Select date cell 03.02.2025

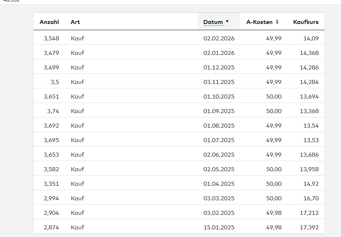(219, 213)
